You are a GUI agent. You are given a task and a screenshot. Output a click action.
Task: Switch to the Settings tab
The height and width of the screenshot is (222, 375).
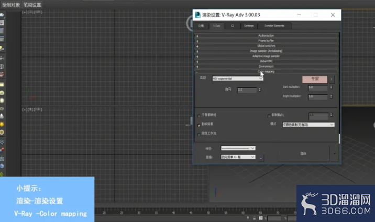click(x=249, y=26)
